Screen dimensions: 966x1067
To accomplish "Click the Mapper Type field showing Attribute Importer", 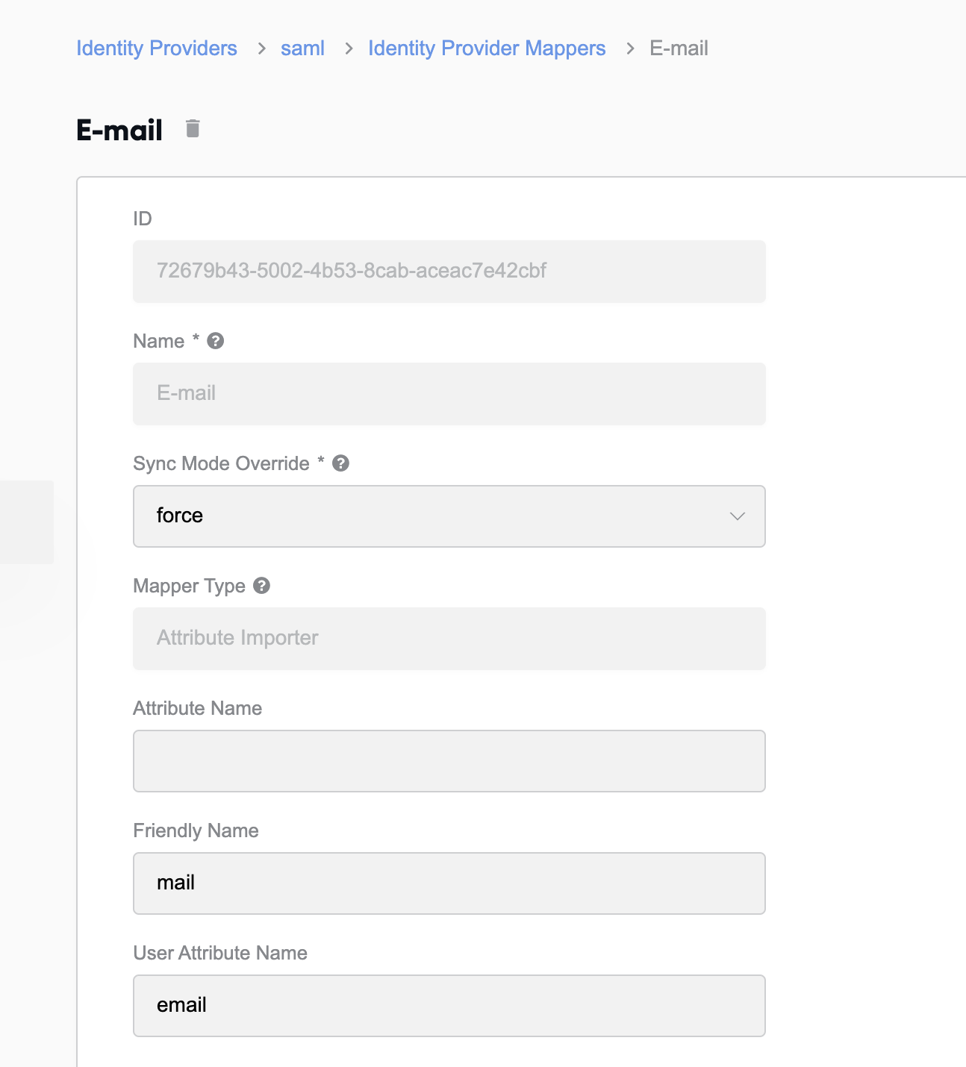I will [x=449, y=639].
